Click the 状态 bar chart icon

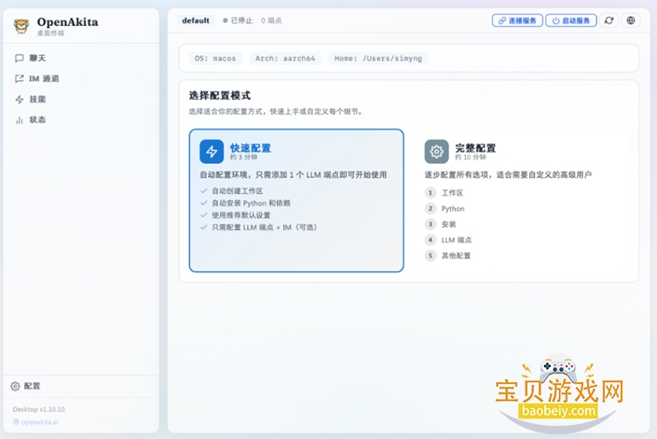coord(20,119)
